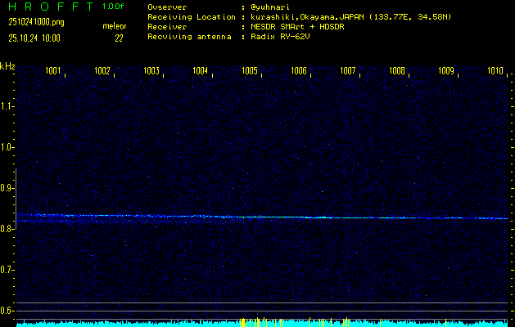Click the kHz axis unit label

coord(7,66)
